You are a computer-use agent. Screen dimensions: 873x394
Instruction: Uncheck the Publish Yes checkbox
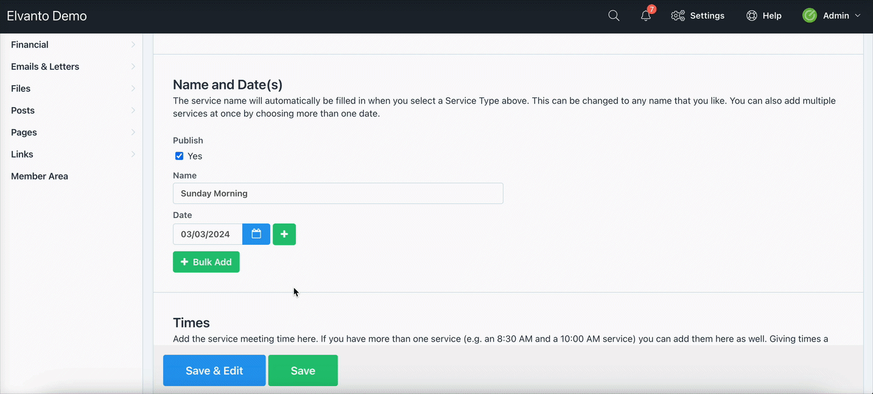179,156
